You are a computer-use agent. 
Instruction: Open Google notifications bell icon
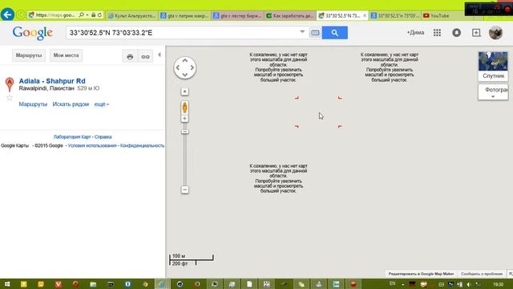[x=456, y=32]
